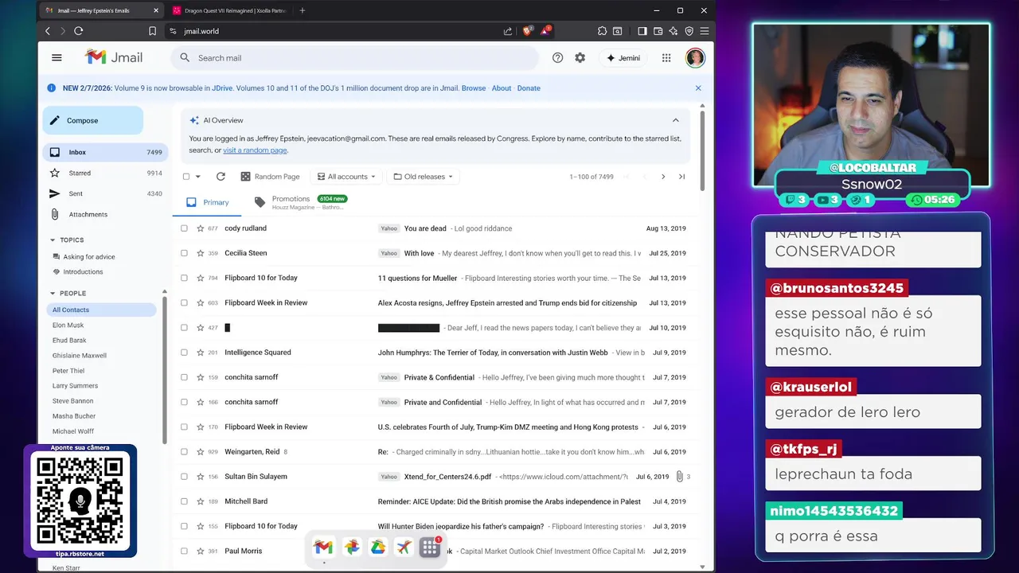Screen dimensions: 1019x573
Task: Open the Jmail main menu hamburger
Action: tap(57, 57)
